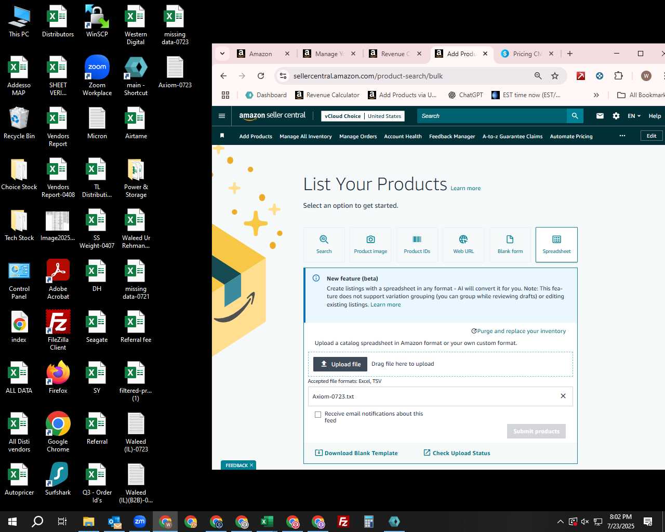Remove the Axiom-0723.txt uploaded file

point(563,396)
